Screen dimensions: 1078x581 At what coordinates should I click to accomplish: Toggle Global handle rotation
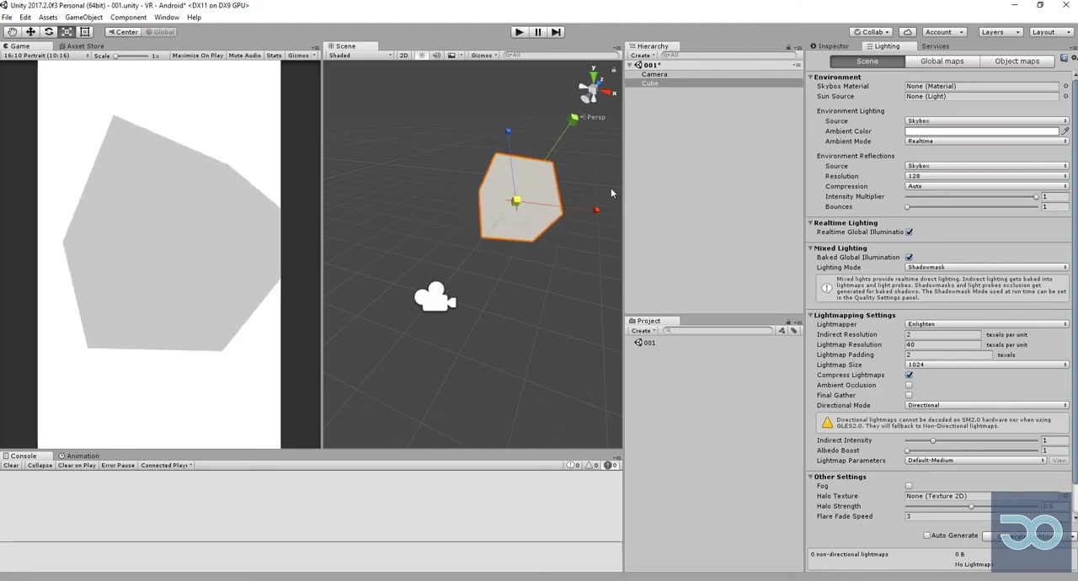pyautogui.click(x=159, y=32)
